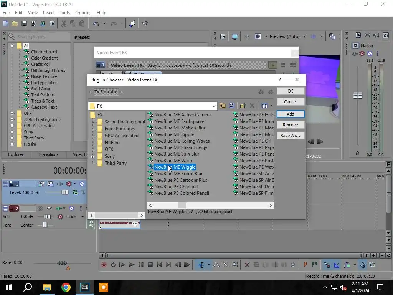The width and height of the screenshot is (393, 295).
Task: Click the Lock Event padlock icon
Action: coord(293,265)
